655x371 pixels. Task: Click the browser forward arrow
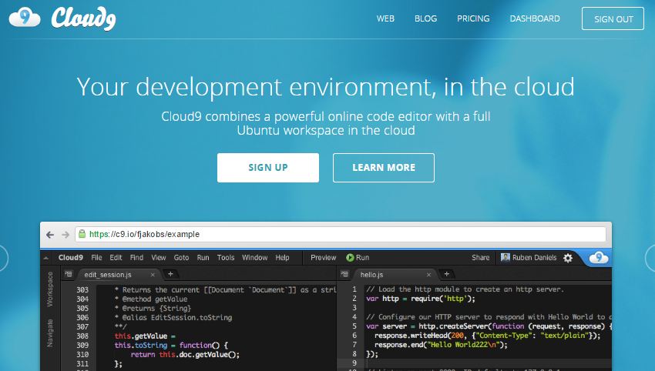click(65, 235)
